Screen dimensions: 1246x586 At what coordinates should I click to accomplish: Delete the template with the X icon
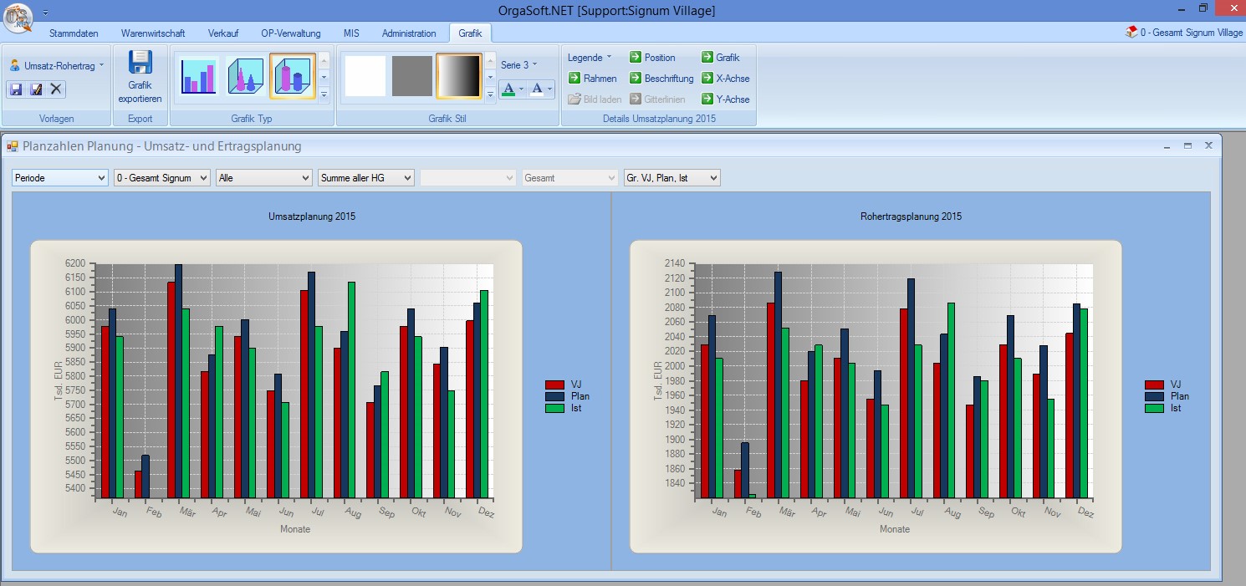point(56,89)
